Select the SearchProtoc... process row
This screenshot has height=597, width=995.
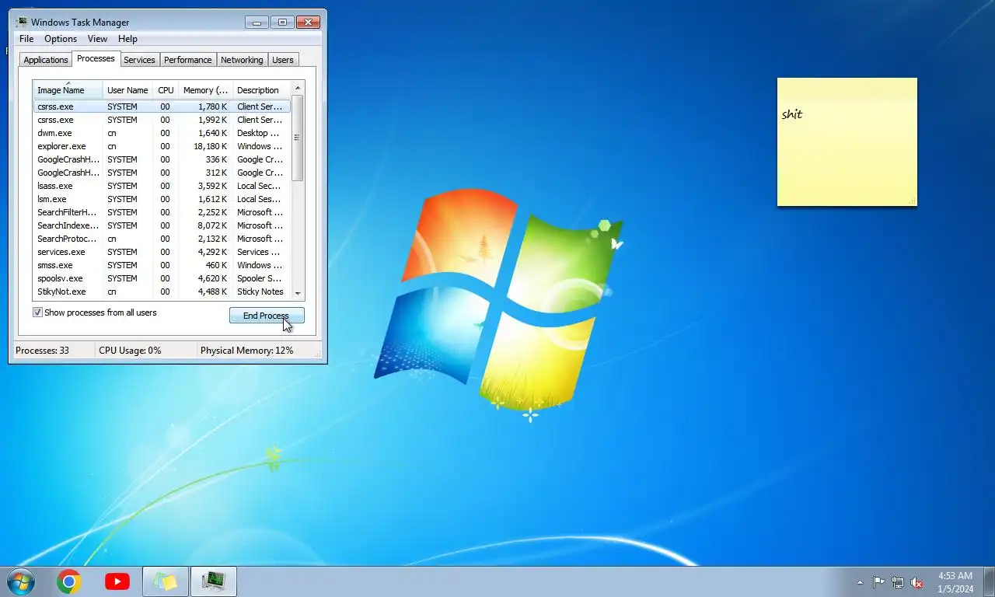click(162, 239)
